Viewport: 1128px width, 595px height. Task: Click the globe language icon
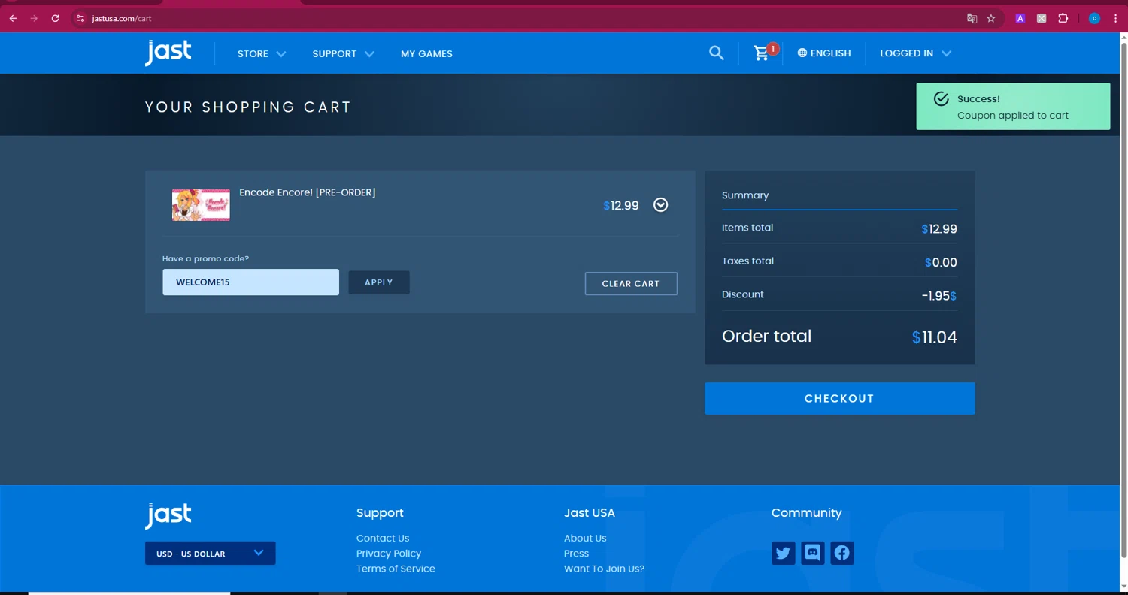click(802, 53)
